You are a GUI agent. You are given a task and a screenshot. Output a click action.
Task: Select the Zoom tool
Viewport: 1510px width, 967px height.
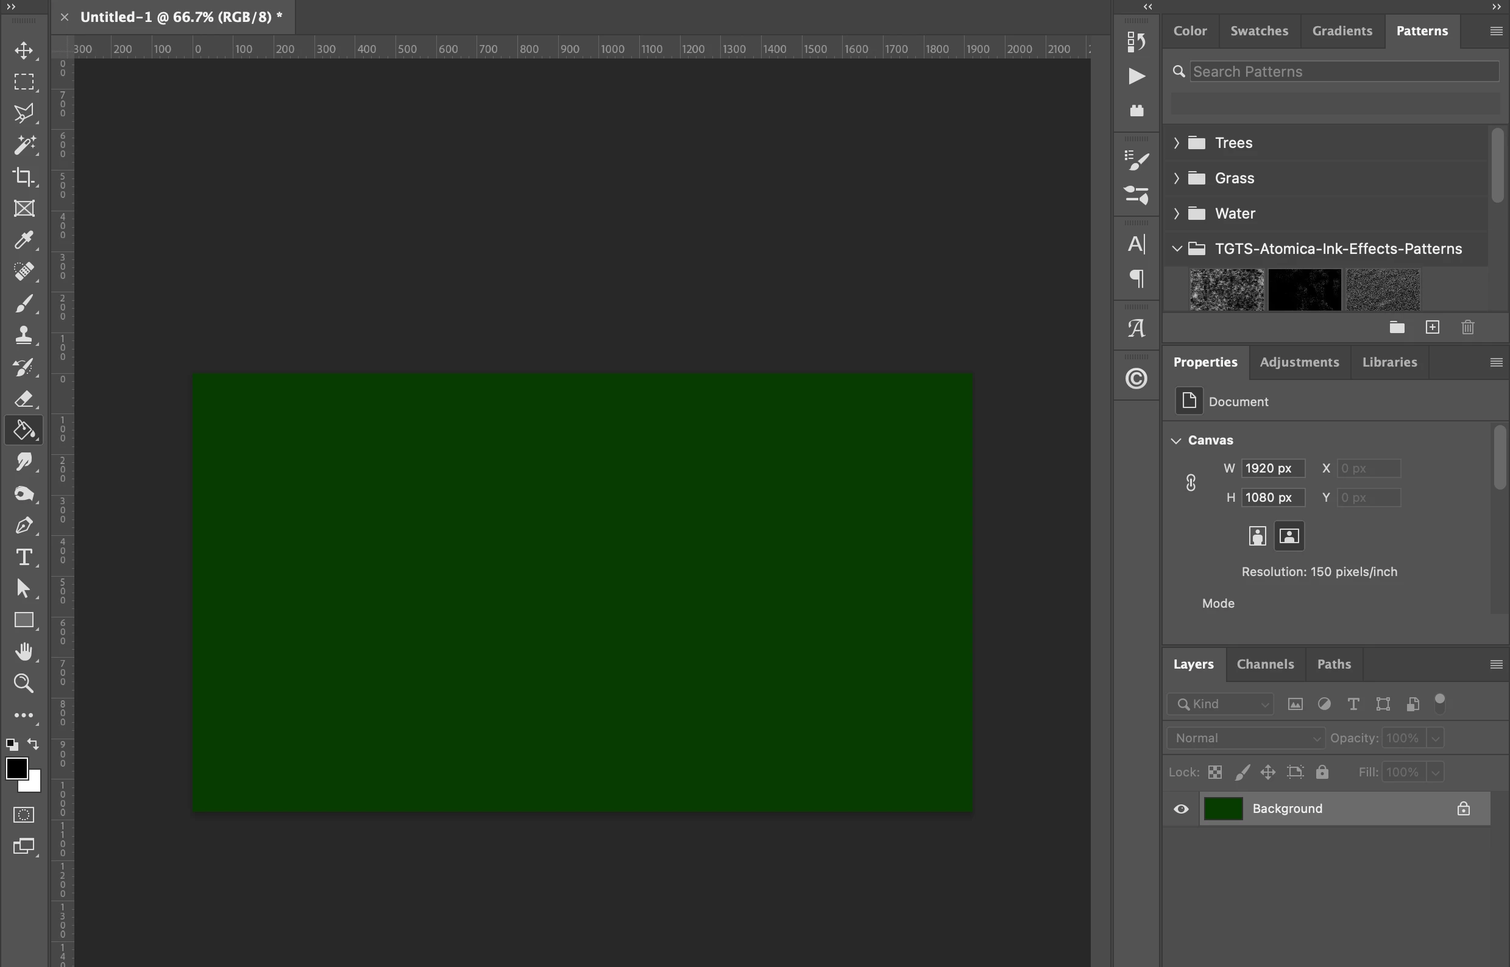(x=24, y=683)
